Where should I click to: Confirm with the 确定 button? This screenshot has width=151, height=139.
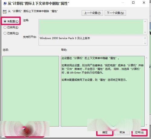pos(105,132)
